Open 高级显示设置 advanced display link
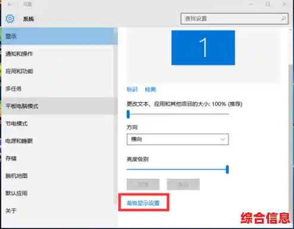The height and width of the screenshot is (229, 294). 143,203
